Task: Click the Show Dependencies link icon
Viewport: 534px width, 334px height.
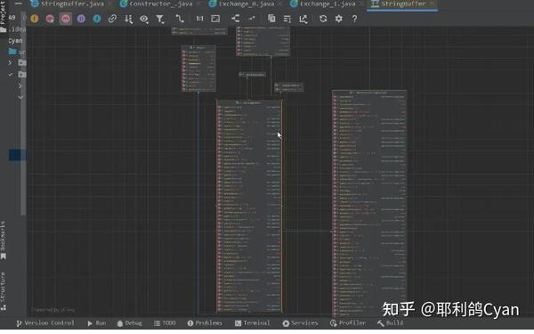Action: (x=112, y=19)
